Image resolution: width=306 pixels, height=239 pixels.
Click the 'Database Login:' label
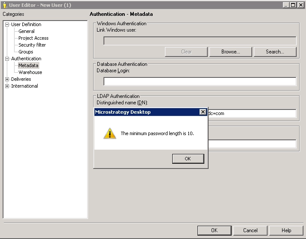coord(113,71)
